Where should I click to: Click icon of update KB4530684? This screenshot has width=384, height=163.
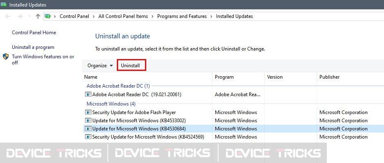click(x=88, y=128)
